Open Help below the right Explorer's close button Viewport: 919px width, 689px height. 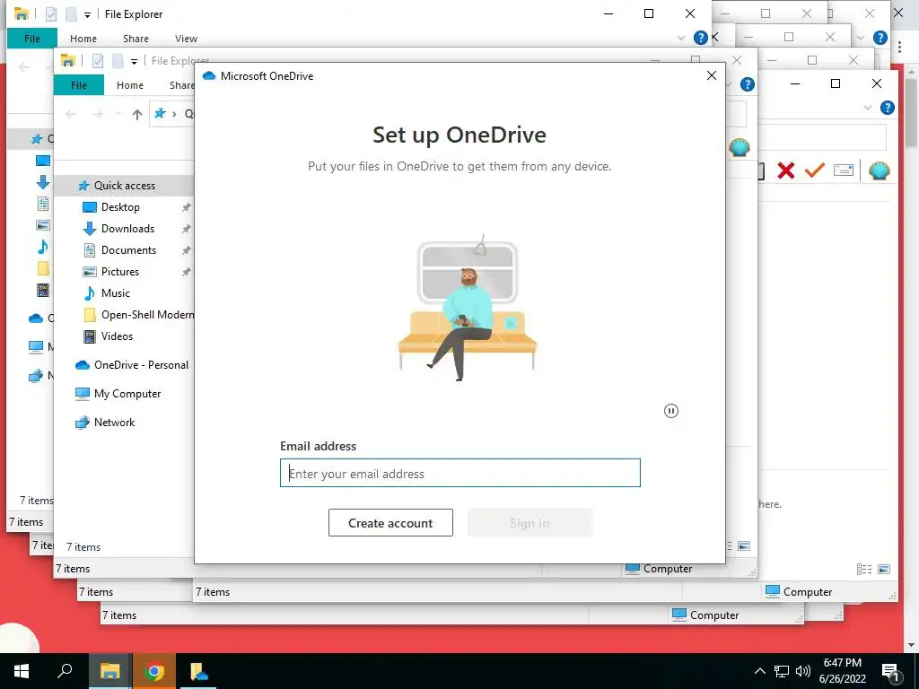[888, 108]
